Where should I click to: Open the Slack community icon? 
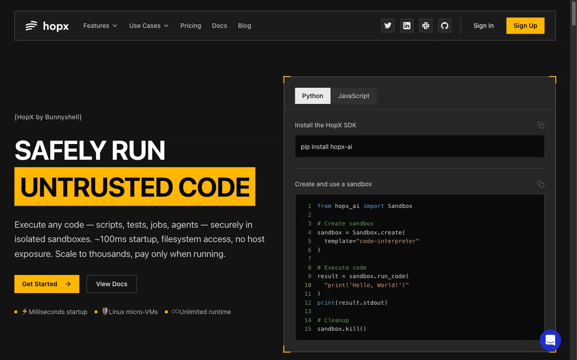(x=426, y=26)
